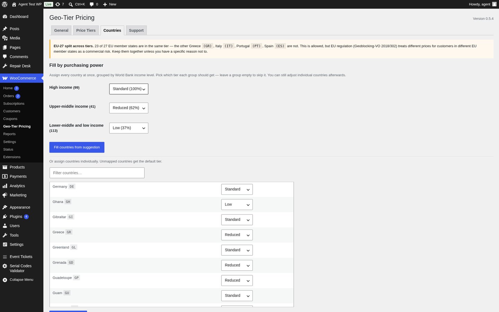Click the Serial Codes Validator gear icon
499x312 pixels.
pyautogui.click(x=5, y=266)
